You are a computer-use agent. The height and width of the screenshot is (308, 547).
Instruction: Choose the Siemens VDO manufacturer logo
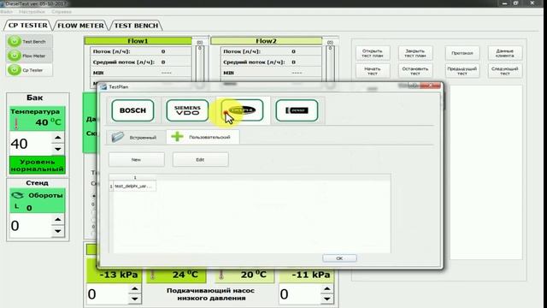coord(187,110)
